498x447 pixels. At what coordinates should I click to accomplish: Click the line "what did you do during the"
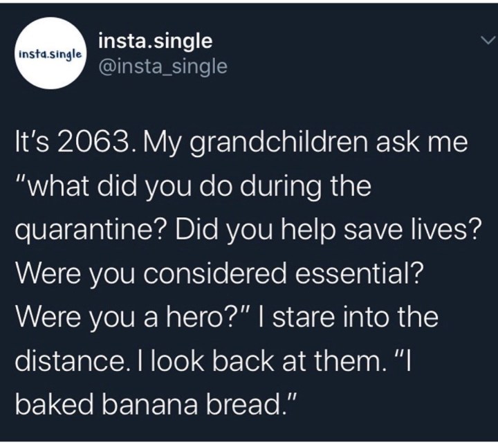[194, 187]
